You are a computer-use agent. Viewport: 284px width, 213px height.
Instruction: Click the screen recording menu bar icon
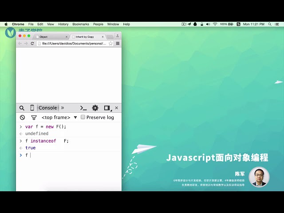pyautogui.click(x=184, y=24)
